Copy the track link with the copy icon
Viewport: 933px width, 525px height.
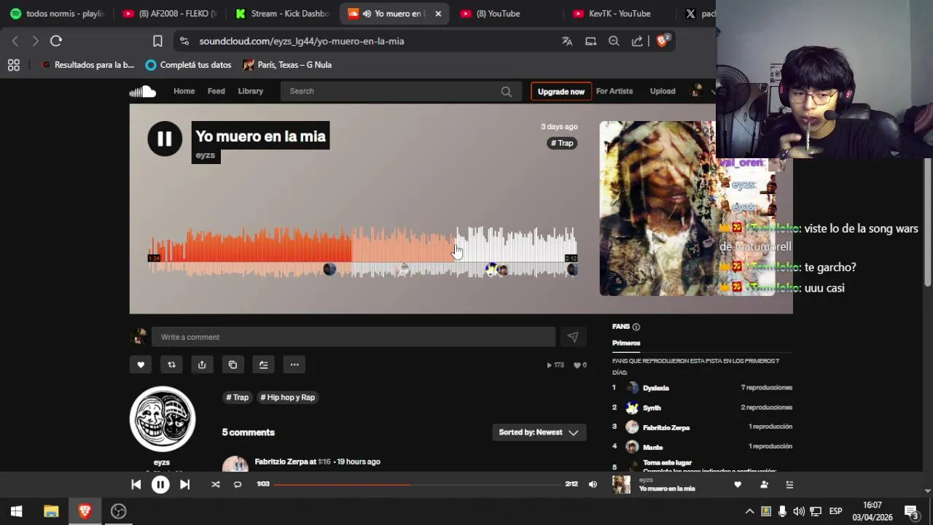point(233,365)
